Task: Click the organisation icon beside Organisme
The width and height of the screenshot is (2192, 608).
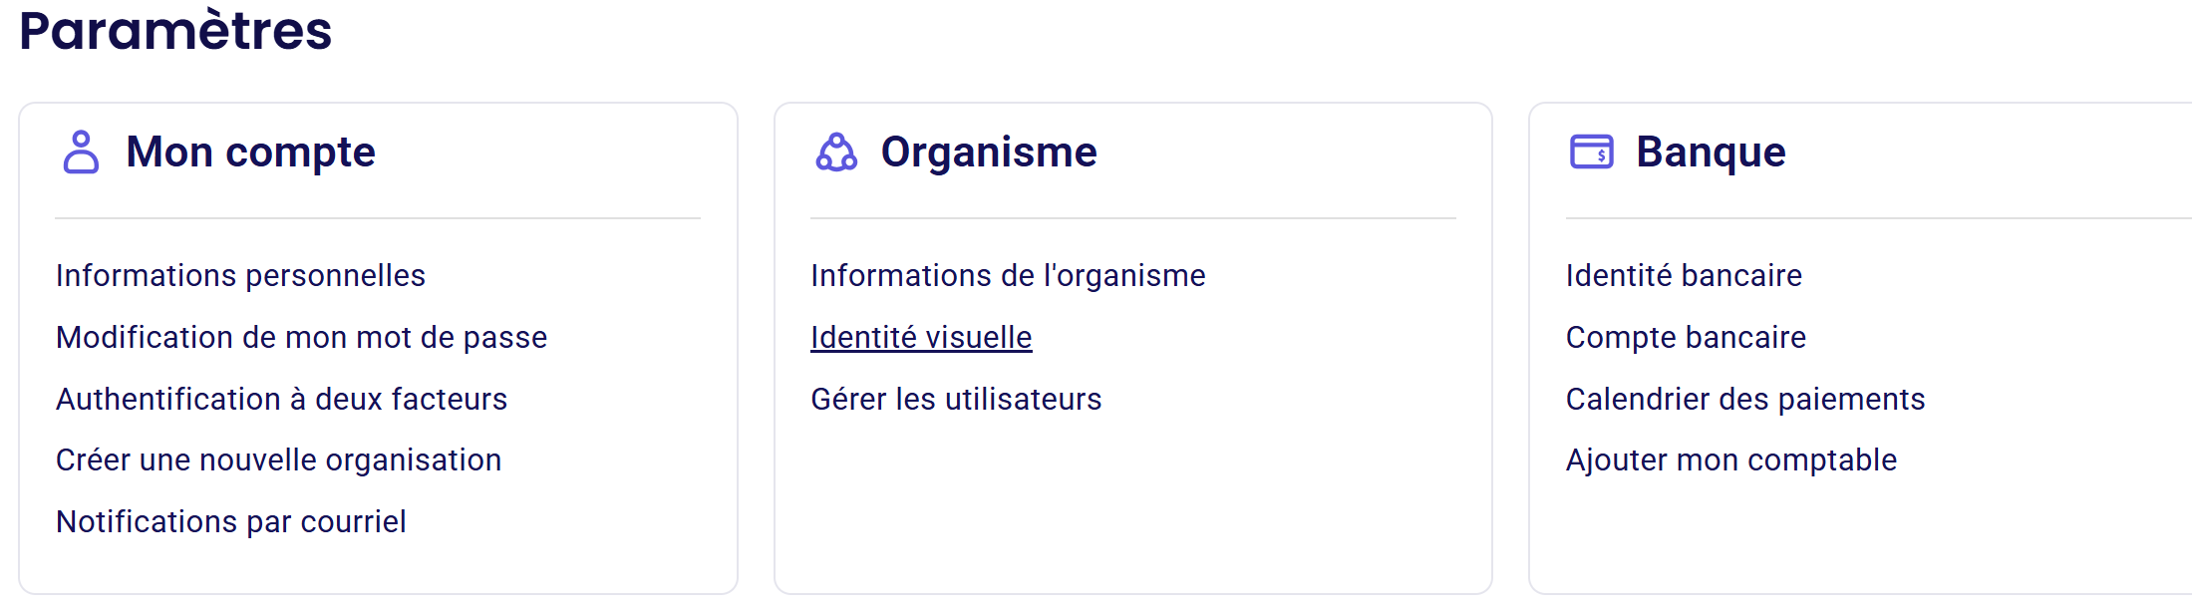Action: [836, 152]
